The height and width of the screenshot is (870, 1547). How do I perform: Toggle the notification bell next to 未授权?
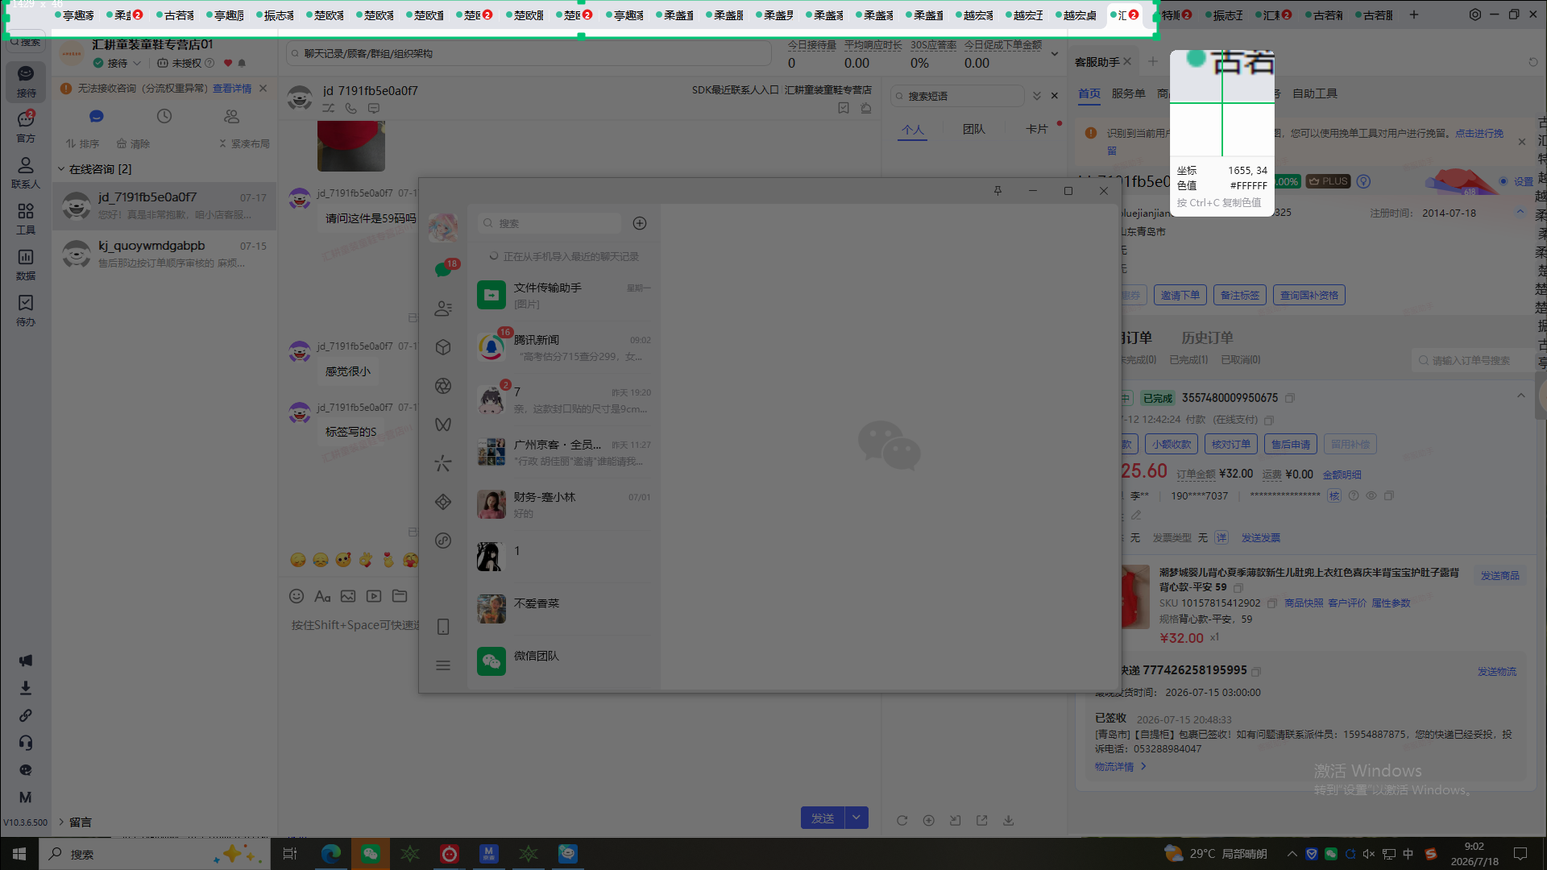tap(242, 63)
